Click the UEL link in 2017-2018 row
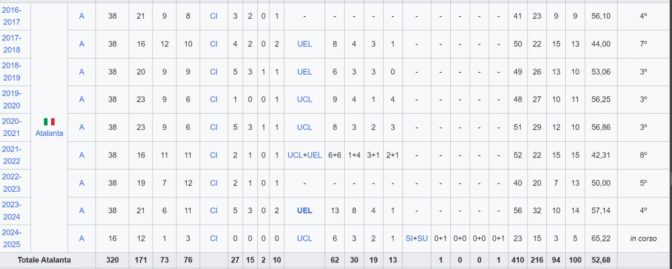The image size is (672, 269). point(304,44)
